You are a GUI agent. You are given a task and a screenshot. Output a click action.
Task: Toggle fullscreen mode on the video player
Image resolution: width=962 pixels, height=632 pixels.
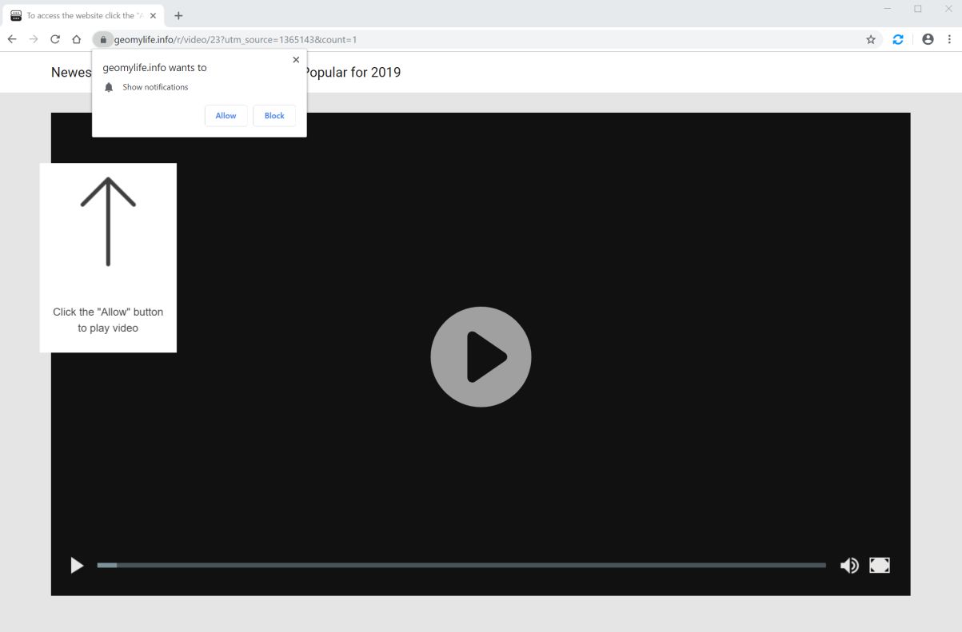(x=880, y=565)
